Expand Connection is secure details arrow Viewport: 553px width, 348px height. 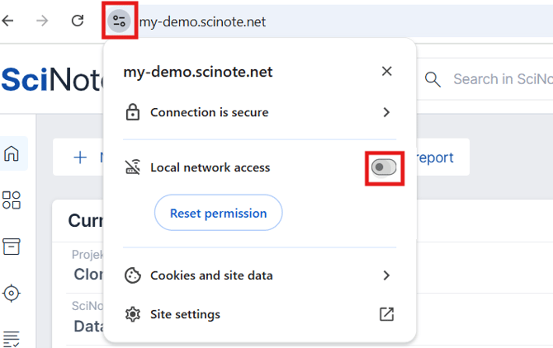(386, 112)
